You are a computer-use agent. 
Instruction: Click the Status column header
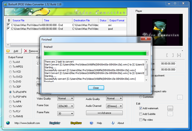tap(103, 21)
